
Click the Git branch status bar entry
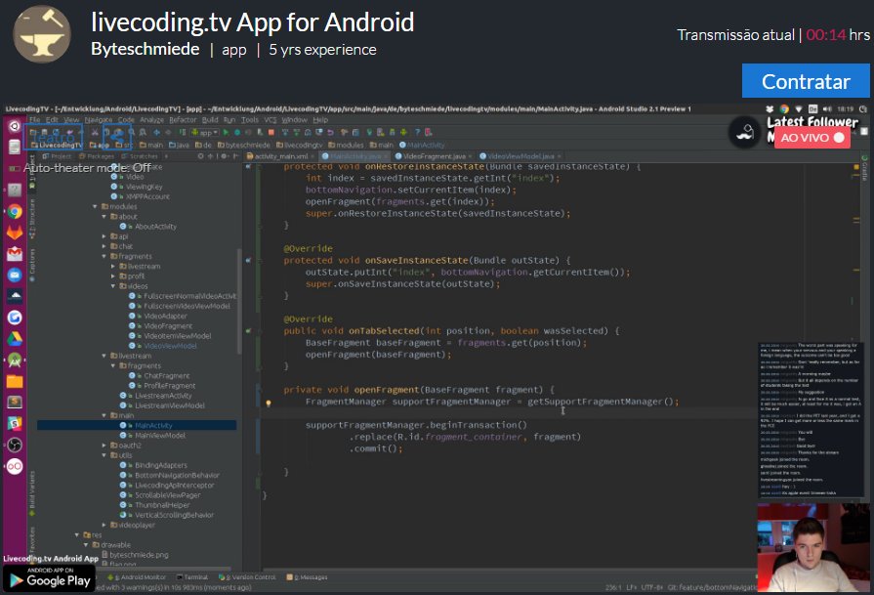[x=712, y=587]
